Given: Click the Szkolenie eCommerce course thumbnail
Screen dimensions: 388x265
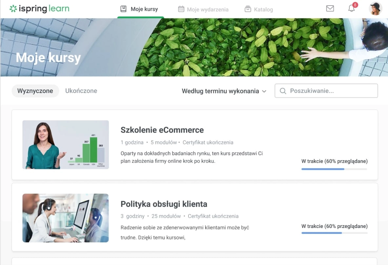Looking at the screenshot, I should [66, 145].
